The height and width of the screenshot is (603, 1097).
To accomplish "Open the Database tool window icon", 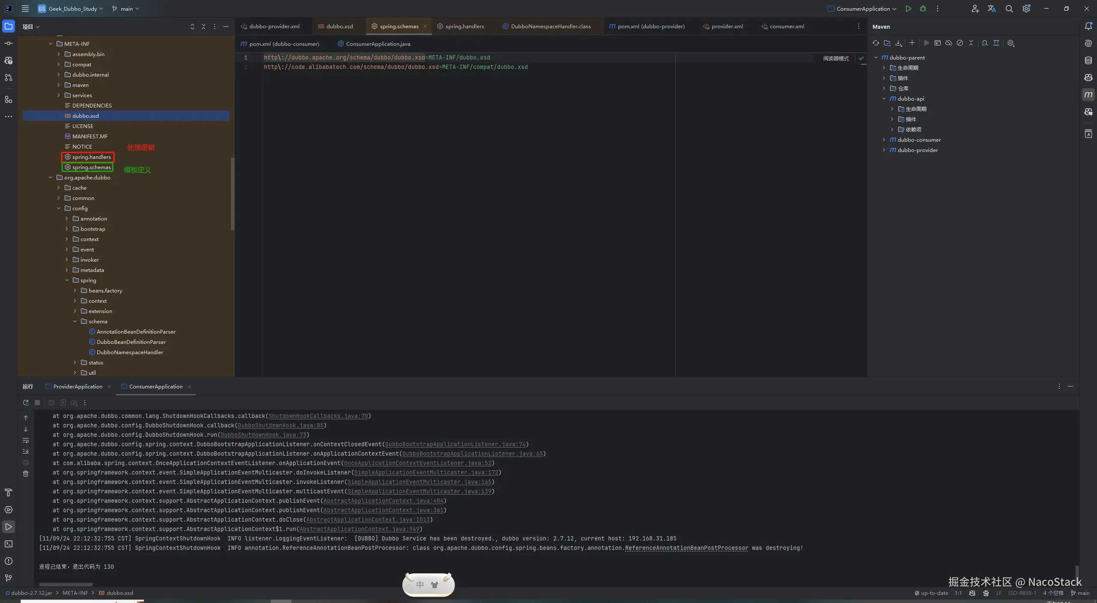I will 1088,60.
